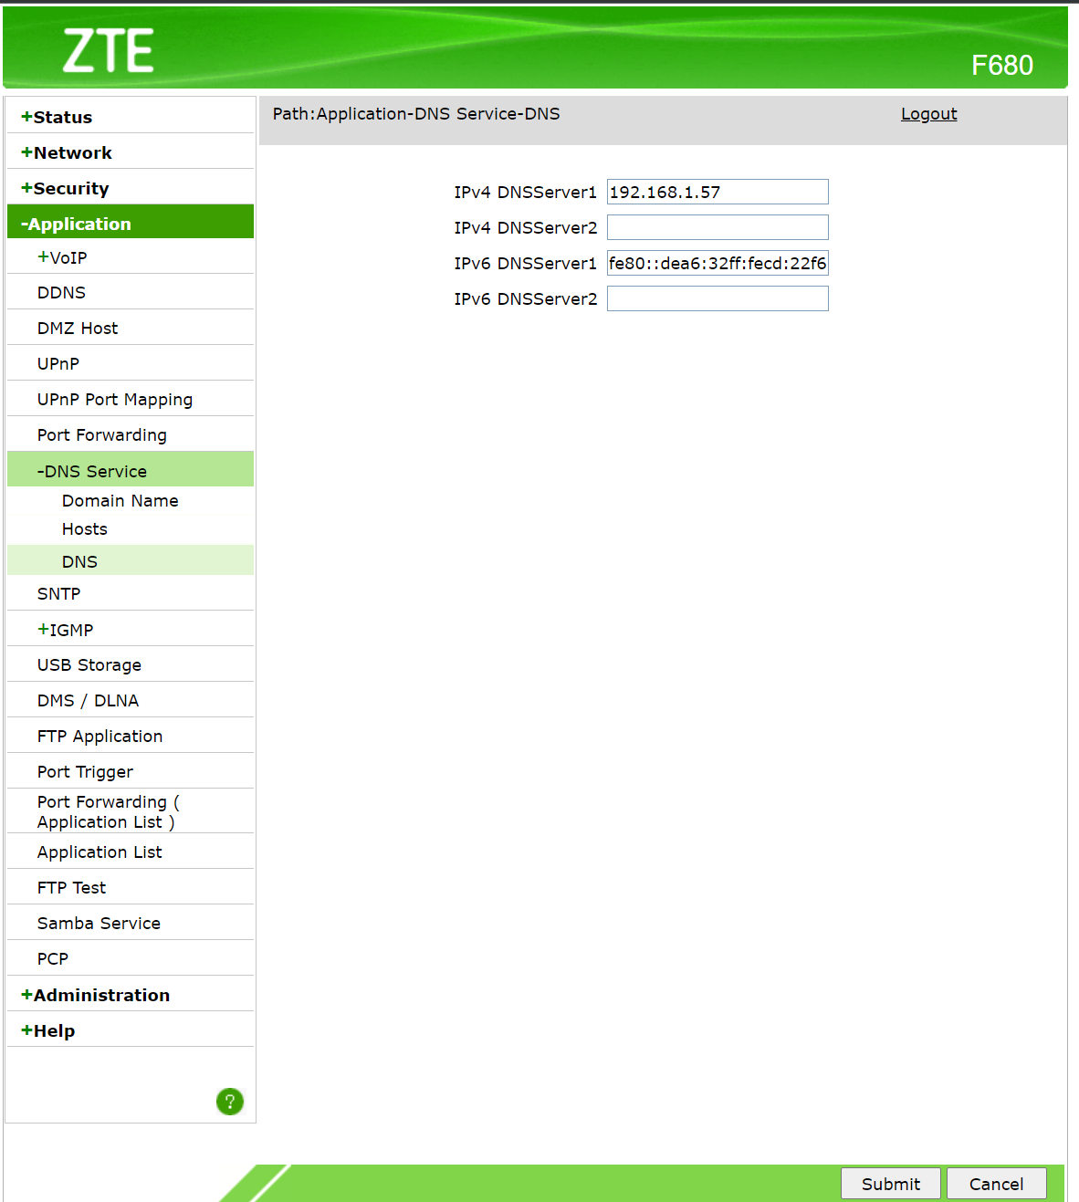Focus the IPv4 DNSServer1 input field
This screenshot has height=1202, width=1079.
[x=718, y=192]
